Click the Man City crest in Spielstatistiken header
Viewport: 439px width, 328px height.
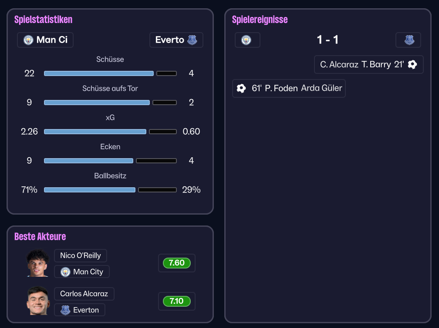pyautogui.click(x=28, y=40)
